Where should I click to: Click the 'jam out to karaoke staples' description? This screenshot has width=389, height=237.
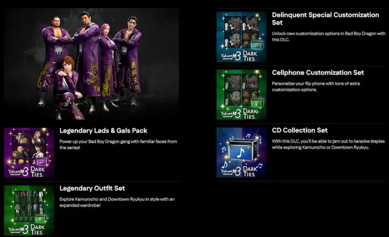328,144
